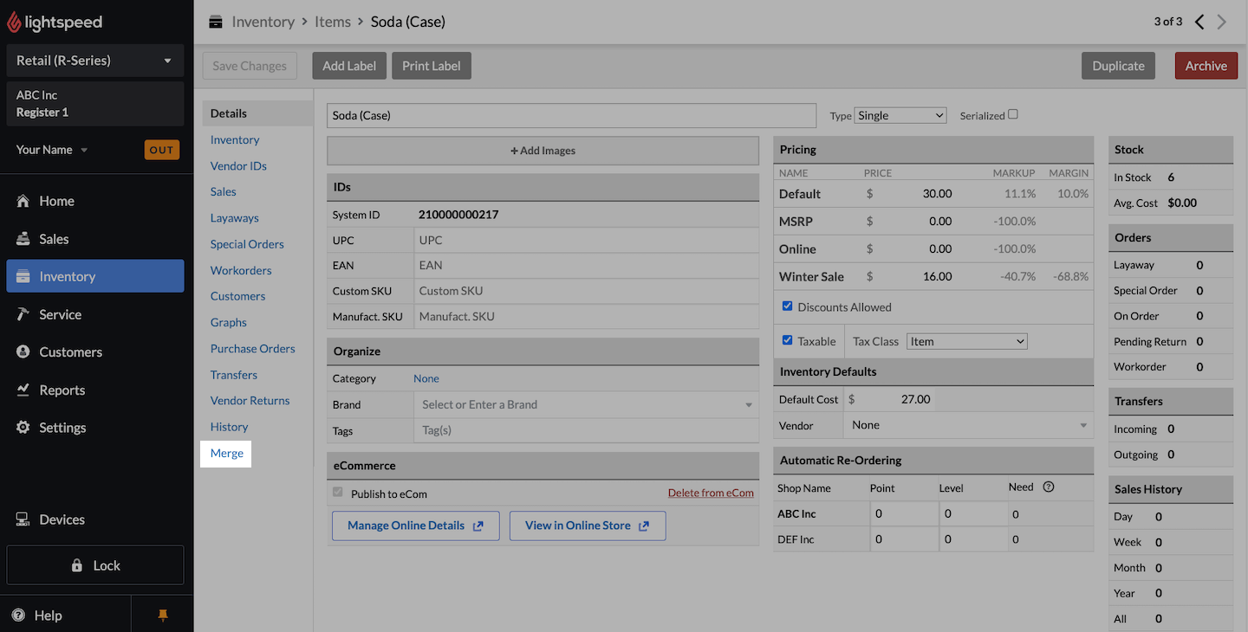Open Settings via the gear icon

point(23,428)
